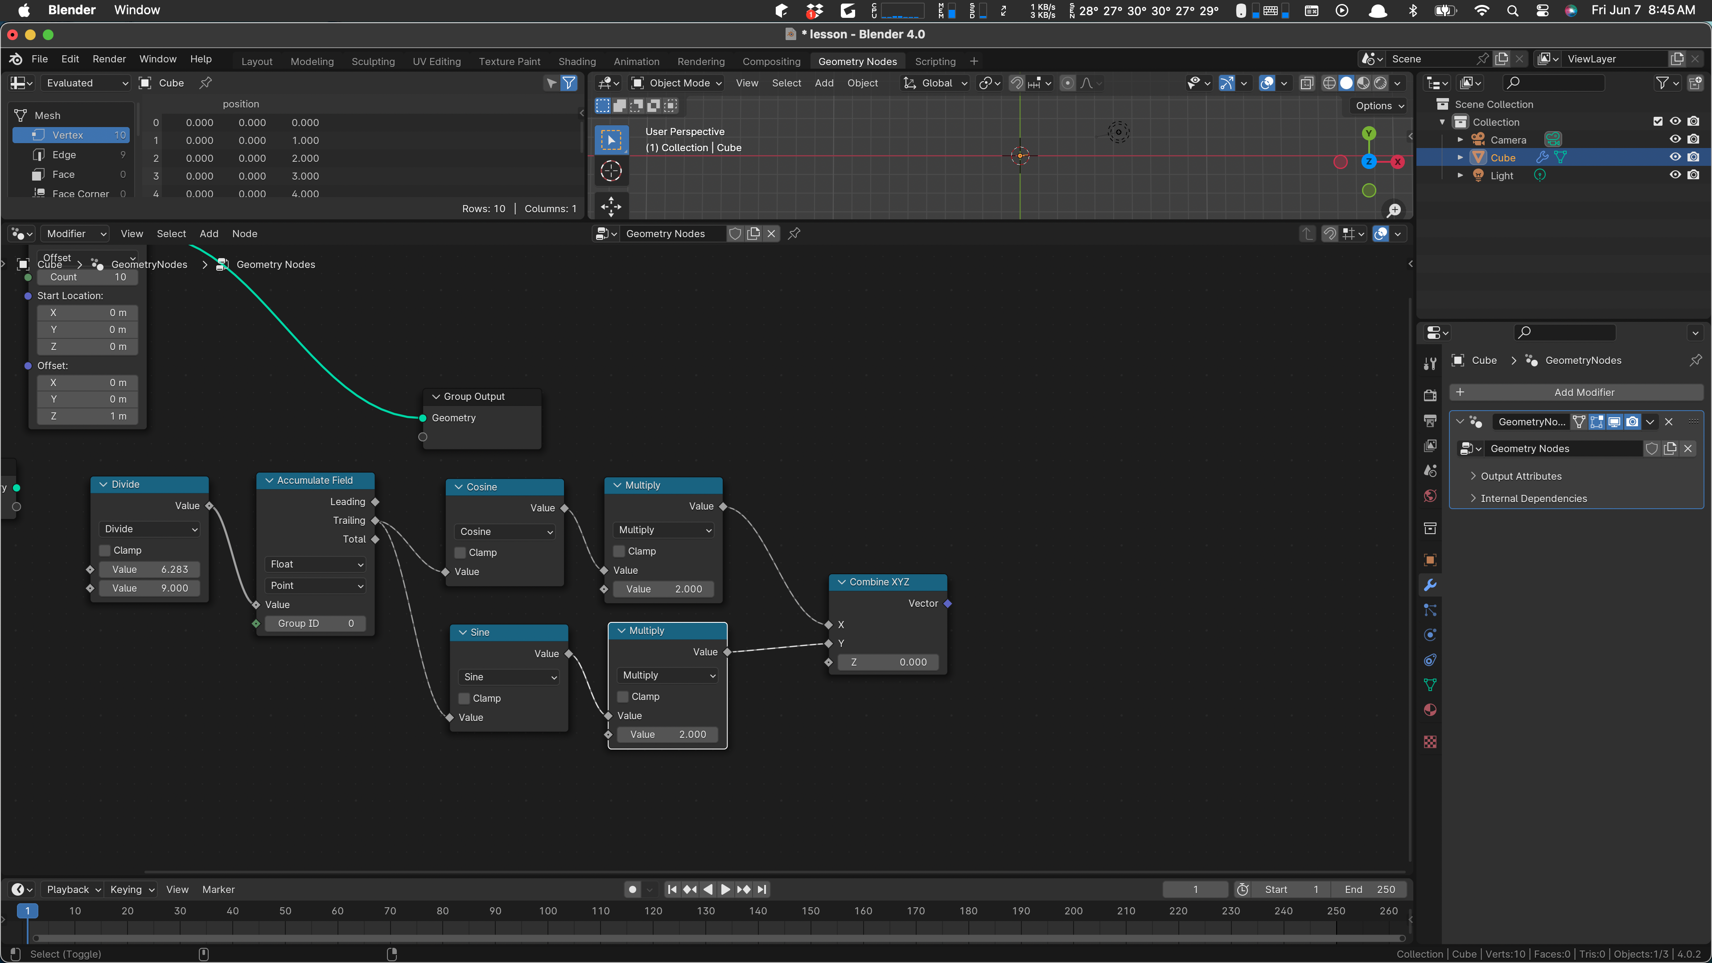Viewport: 1712px width, 963px height.
Task: Open the Texture properties tab
Action: [1430, 742]
